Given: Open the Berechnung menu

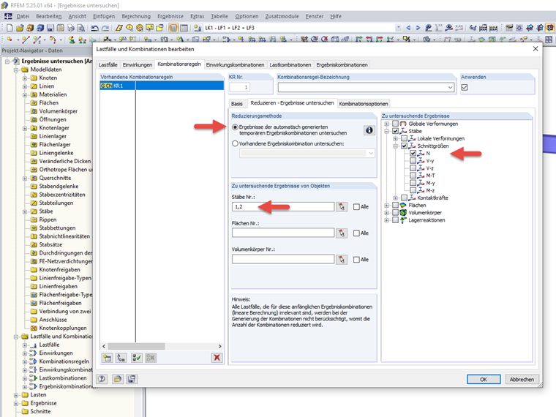Looking at the screenshot, I should click(136, 16).
